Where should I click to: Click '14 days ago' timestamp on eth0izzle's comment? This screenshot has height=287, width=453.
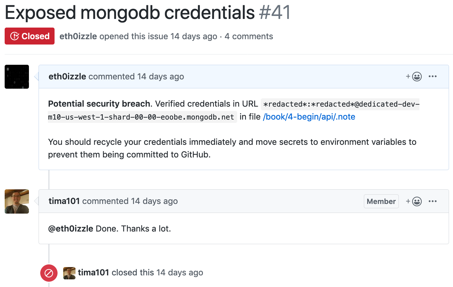click(161, 77)
